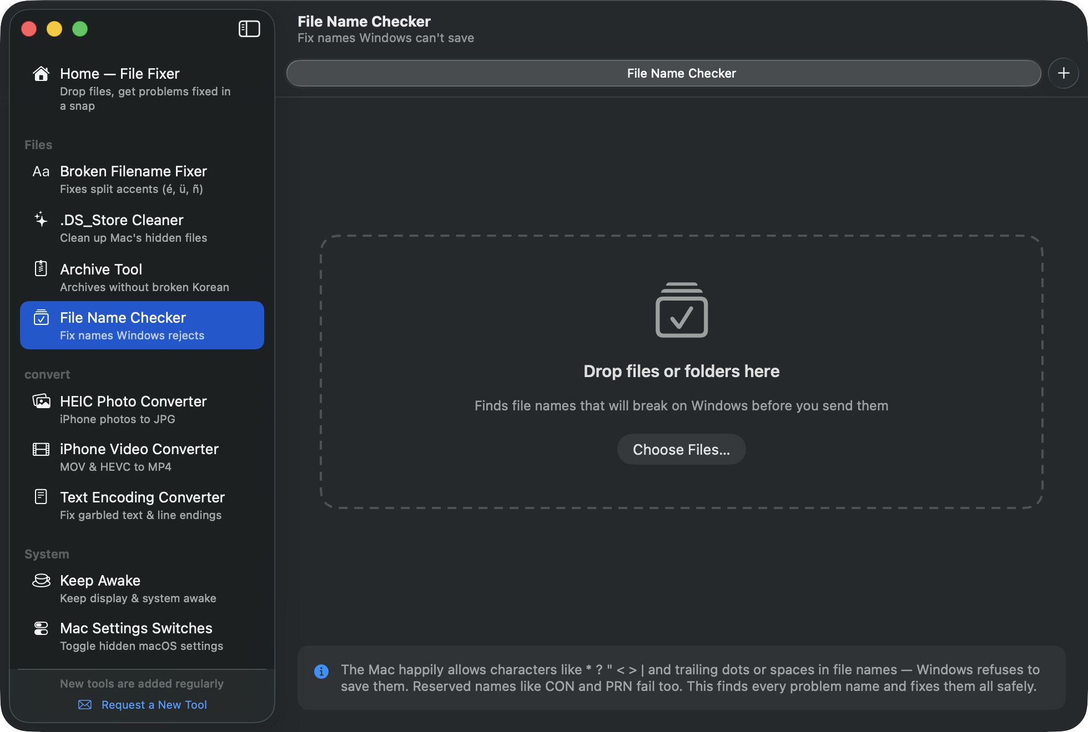Click the sparkle .DS_Store Cleaner icon

[x=41, y=220]
